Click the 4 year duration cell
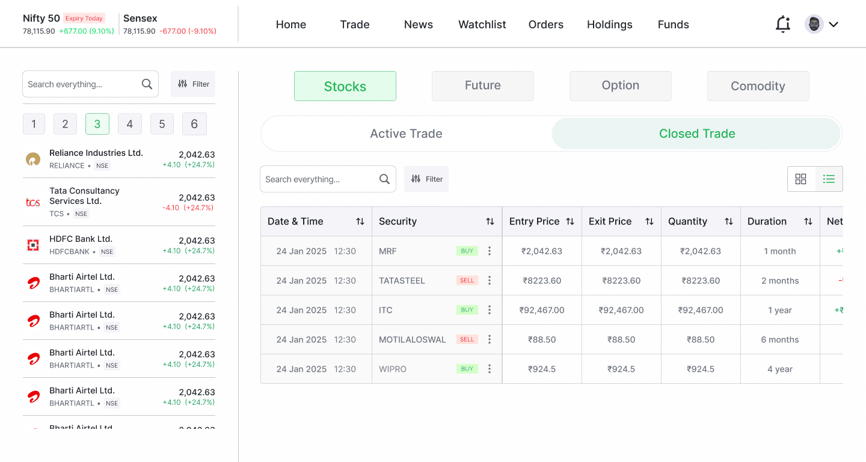 pyautogui.click(x=780, y=369)
